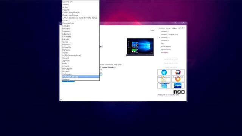This screenshot has height=136, width=242.
Task: Pick Hebraico in the language list
Action: [x=81, y=45]
